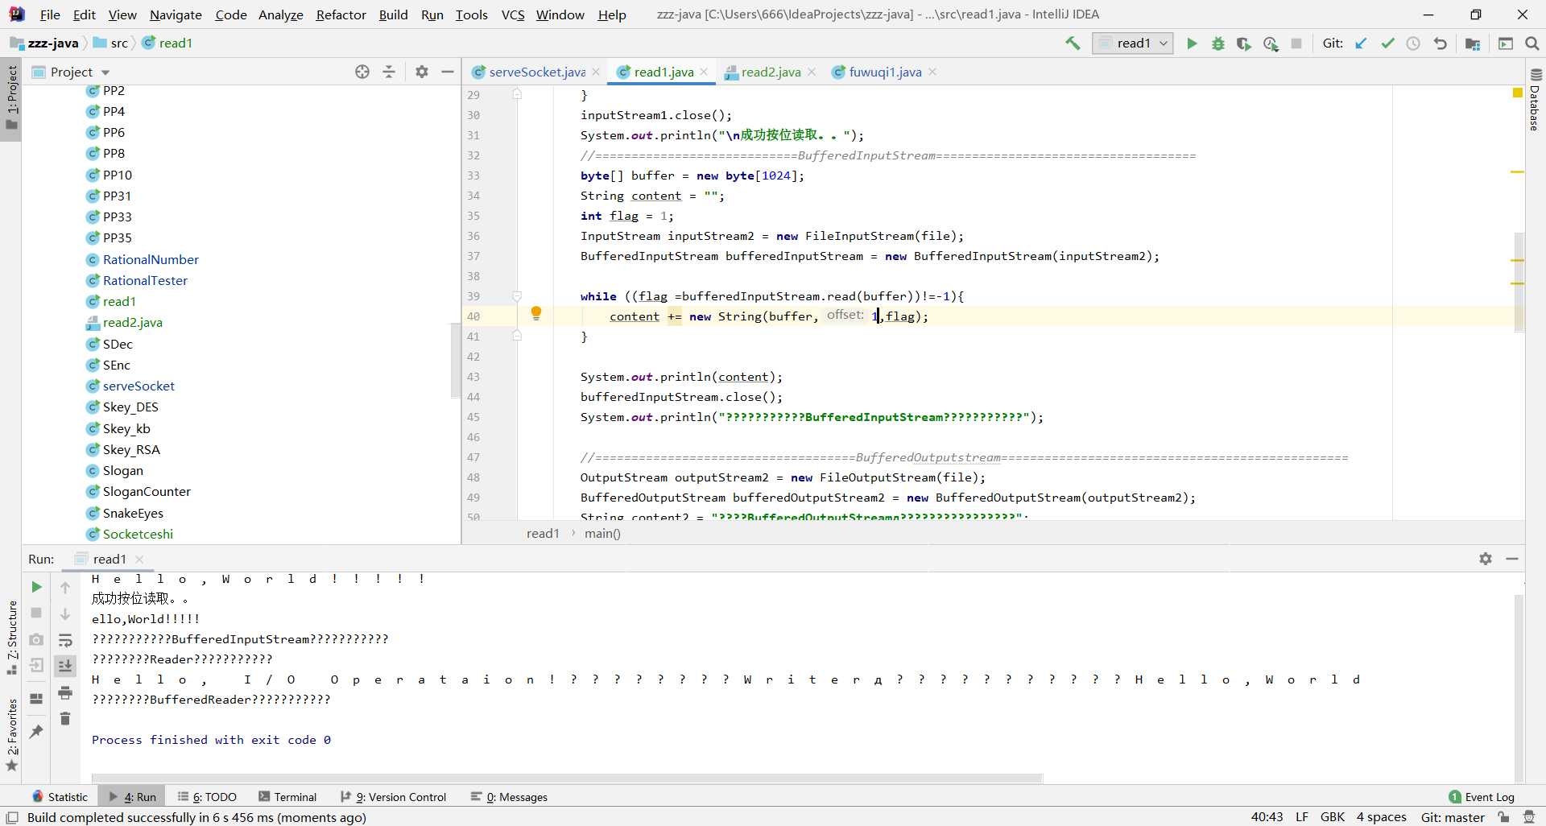The height and width of the screenshot is (826, 1546).
Task: Hide the Run tool window
Action: tap(1512, 559)
